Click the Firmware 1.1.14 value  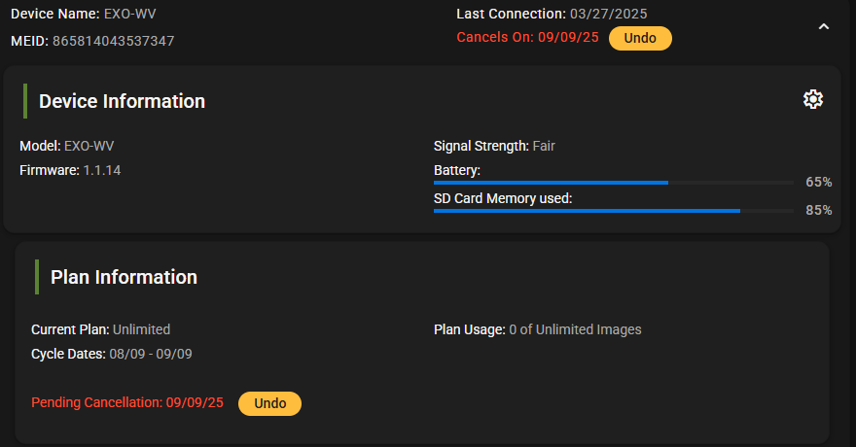coord(101,170)
